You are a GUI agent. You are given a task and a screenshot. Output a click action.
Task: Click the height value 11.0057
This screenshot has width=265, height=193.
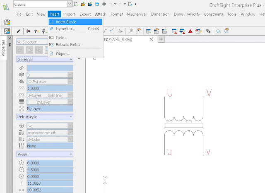[50, 183]
